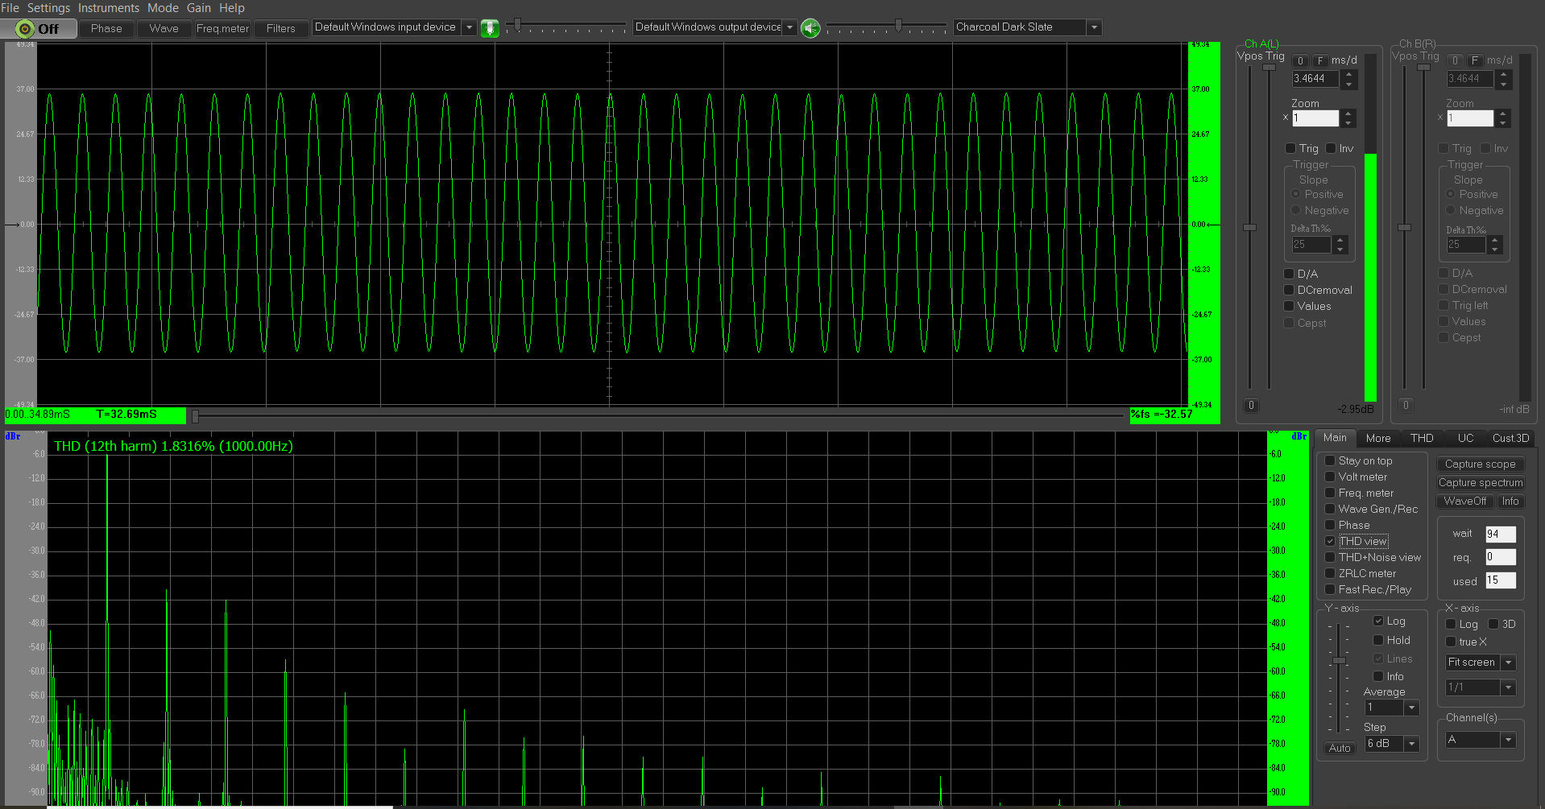The image size is (1545, 809).
Task: Enable the Wave Gen./Rec checkbox
Action: [x=1330, y=509]
